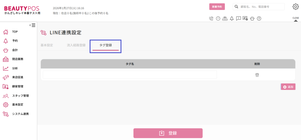Click the 新着予約 button
301x140 pixels.
pyautogui.click(x=217, y=6)
